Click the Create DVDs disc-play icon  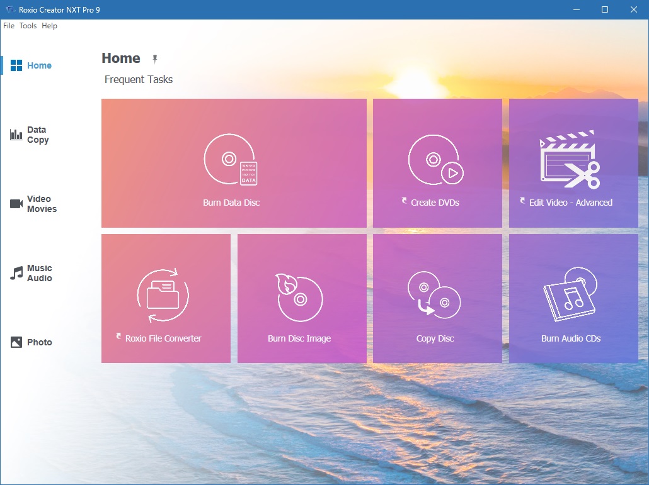[x=436, y=159]
